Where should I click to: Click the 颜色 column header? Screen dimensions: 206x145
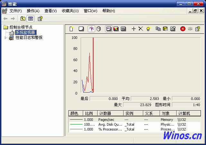click(x=76, y=113)
